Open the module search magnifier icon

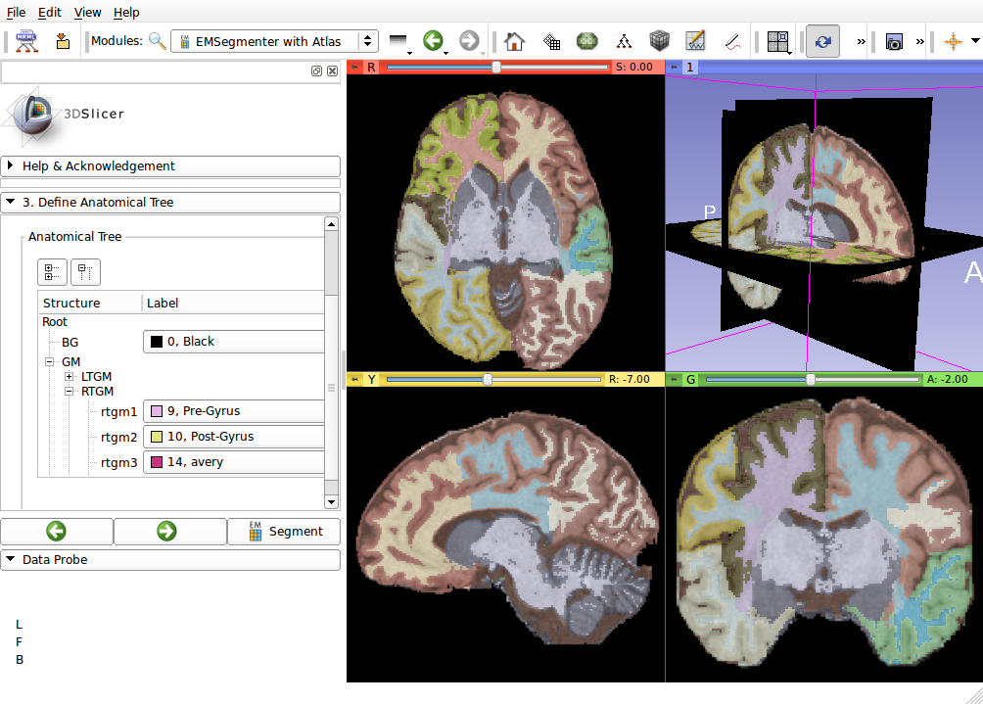click(x=157, y=41)
